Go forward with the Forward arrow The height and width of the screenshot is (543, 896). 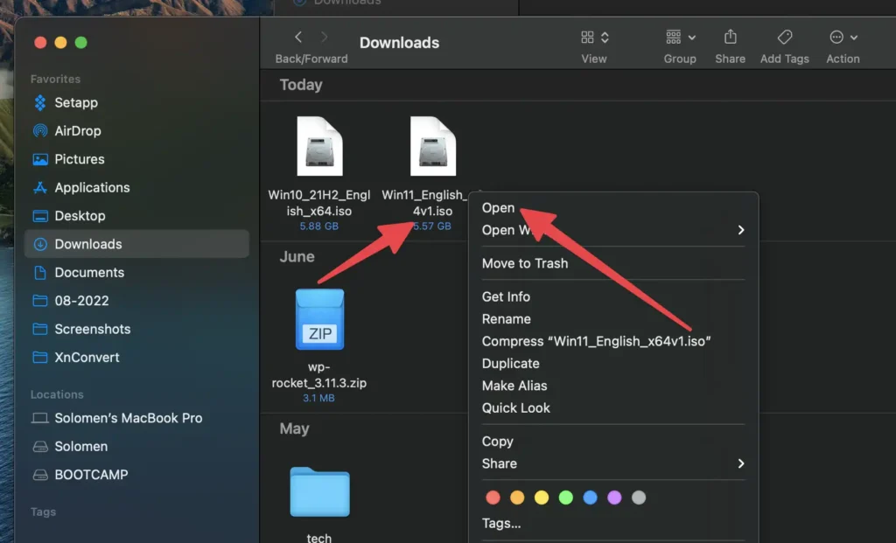pyautogui.click(x=324, y=37)
